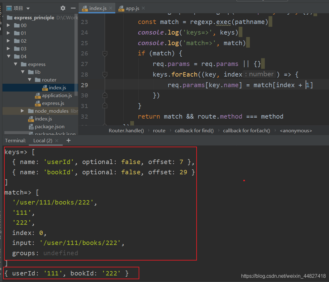Image resolution: width=329 pixels, height=282 pixels.
Task: Click index.js tab file icon
Action: [85, 8]
